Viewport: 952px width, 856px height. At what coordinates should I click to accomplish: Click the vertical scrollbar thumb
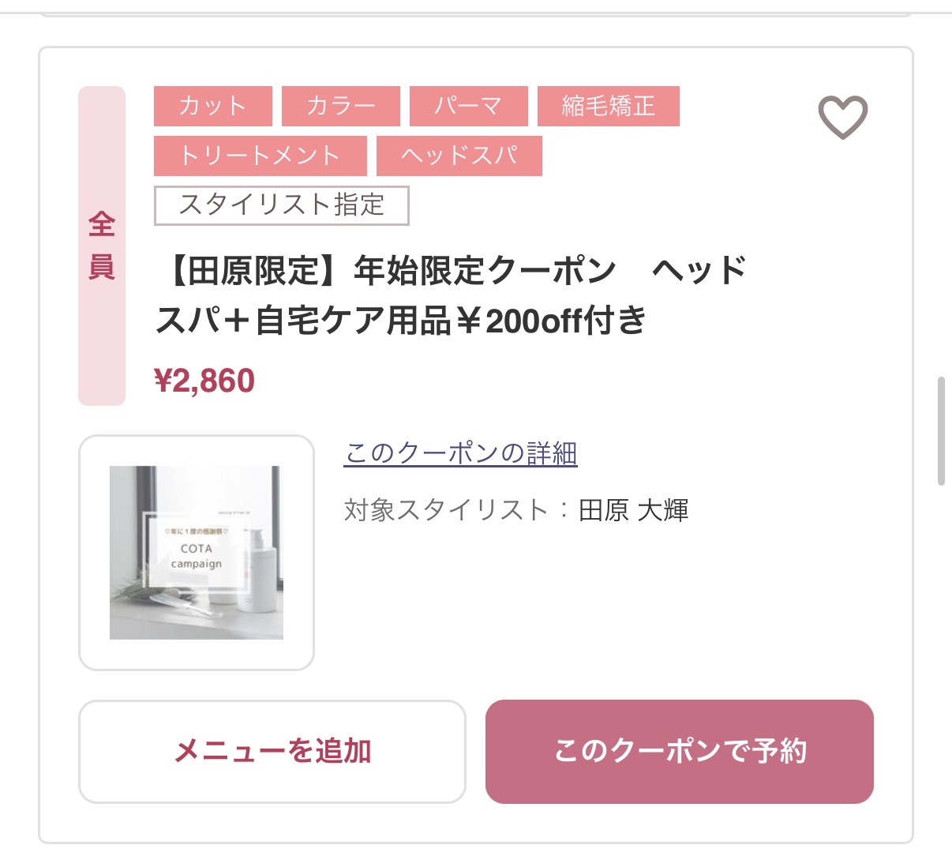940,430
